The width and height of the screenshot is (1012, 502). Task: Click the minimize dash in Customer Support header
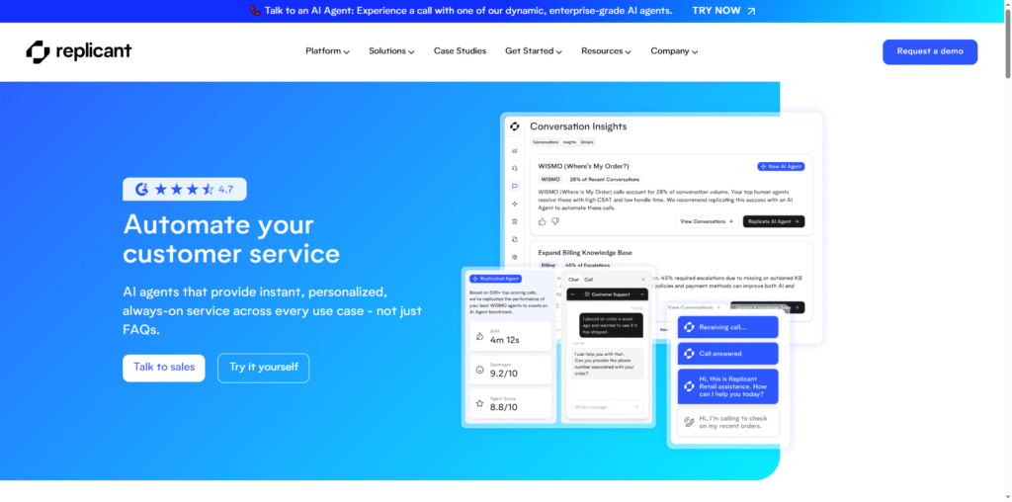(573, 294)
